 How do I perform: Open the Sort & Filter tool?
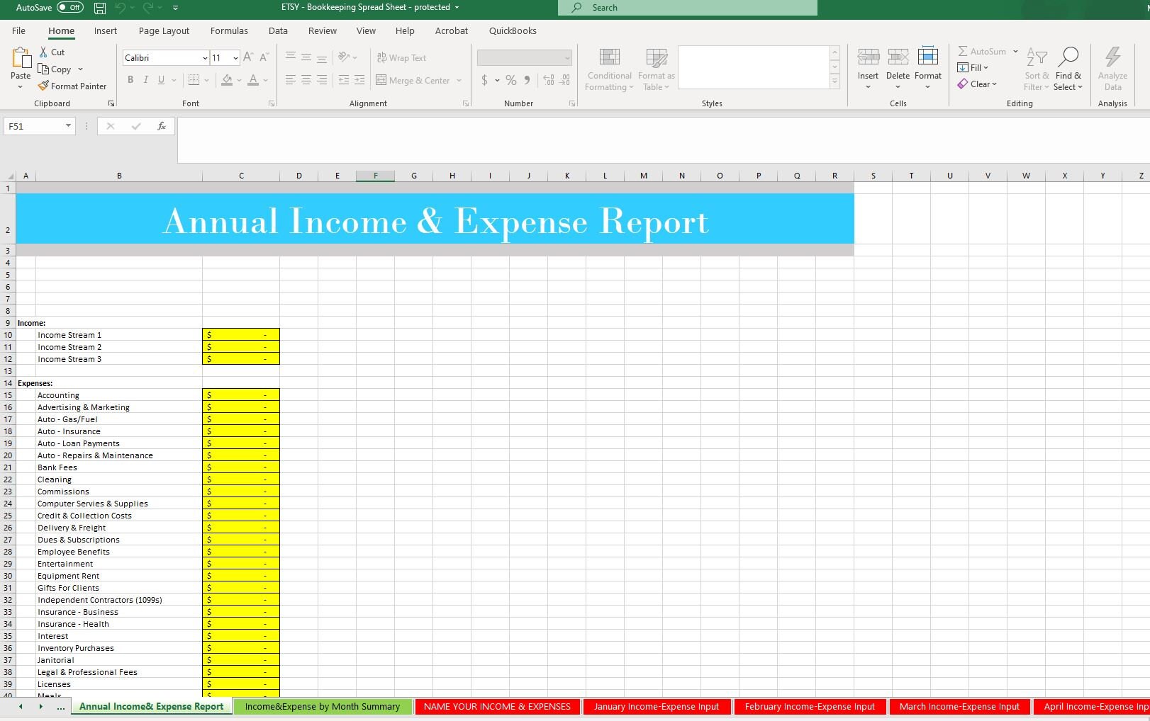click(x=1036, y=69)
